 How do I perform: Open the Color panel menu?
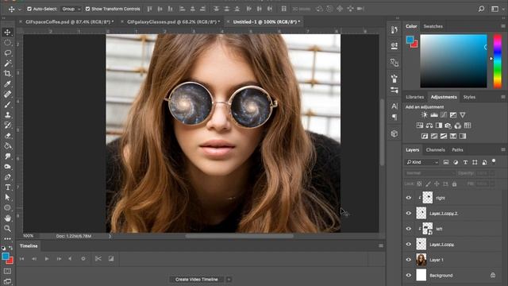point(502,26)
